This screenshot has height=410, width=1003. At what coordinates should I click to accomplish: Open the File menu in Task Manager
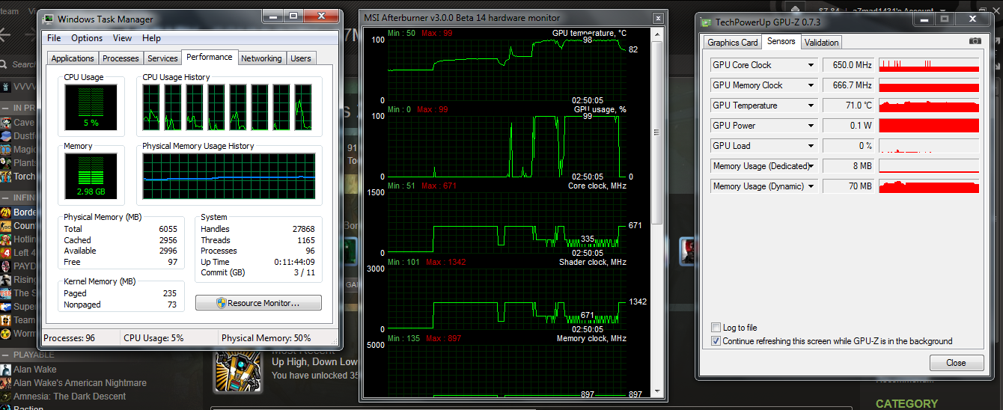54,38
